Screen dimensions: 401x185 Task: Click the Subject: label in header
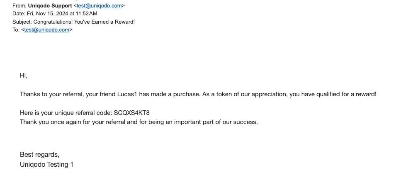pyautogui.click(x=22, y=22)
